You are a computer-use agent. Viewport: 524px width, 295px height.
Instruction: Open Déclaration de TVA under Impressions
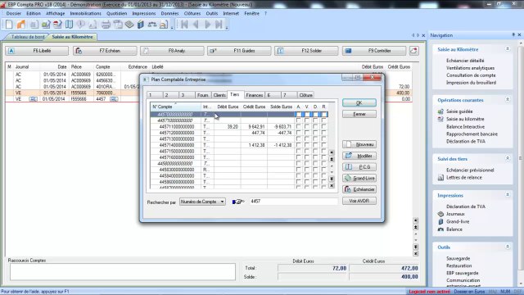click(x=466, y=206)
